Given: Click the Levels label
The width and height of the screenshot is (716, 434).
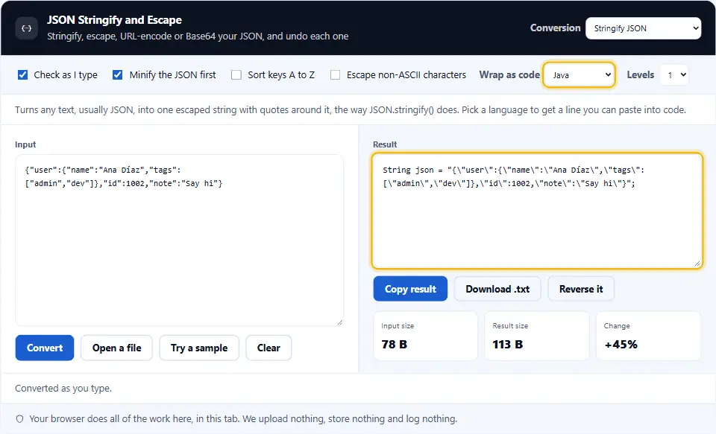Looking at the screenshot, I should point(640,74).
